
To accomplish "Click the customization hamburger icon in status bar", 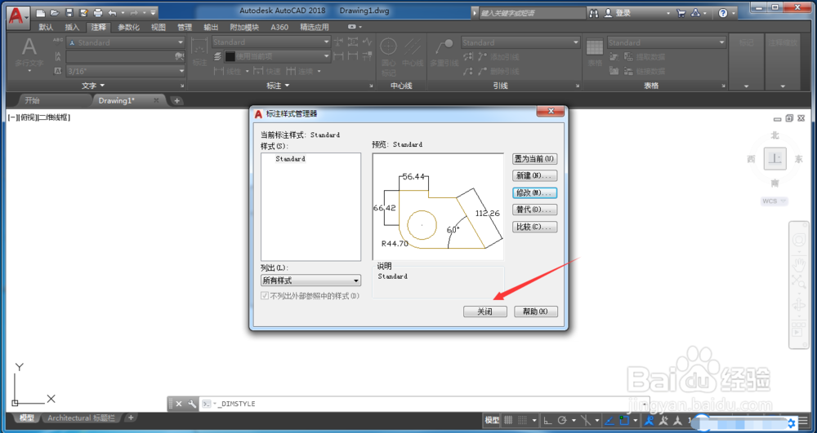I will pos(803,422).
